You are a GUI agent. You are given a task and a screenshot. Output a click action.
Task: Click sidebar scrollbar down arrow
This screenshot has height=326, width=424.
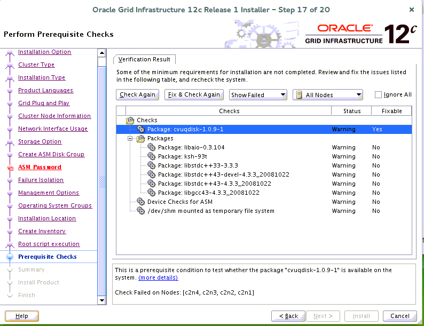(x=101, y=300)
